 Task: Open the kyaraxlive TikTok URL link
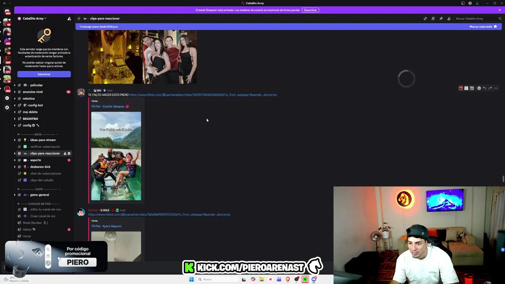(159, 215)
